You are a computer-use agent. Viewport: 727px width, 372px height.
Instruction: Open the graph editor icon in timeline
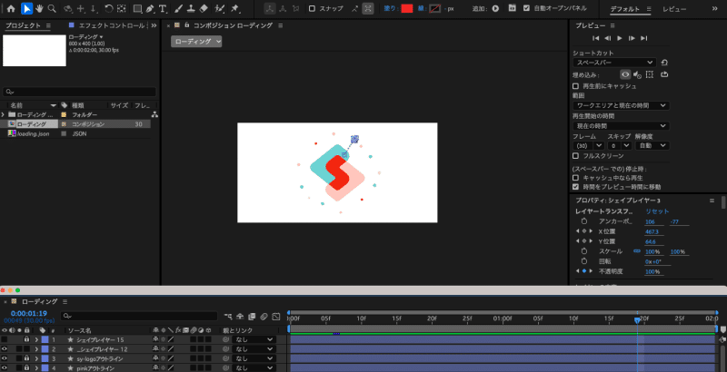276,317
